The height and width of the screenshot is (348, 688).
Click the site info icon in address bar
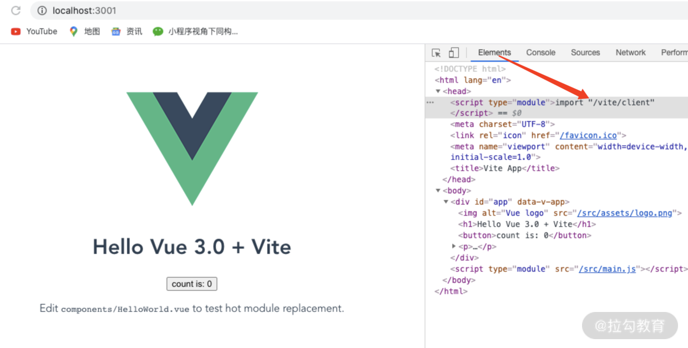pyautogui.click(x=42, y=11)
